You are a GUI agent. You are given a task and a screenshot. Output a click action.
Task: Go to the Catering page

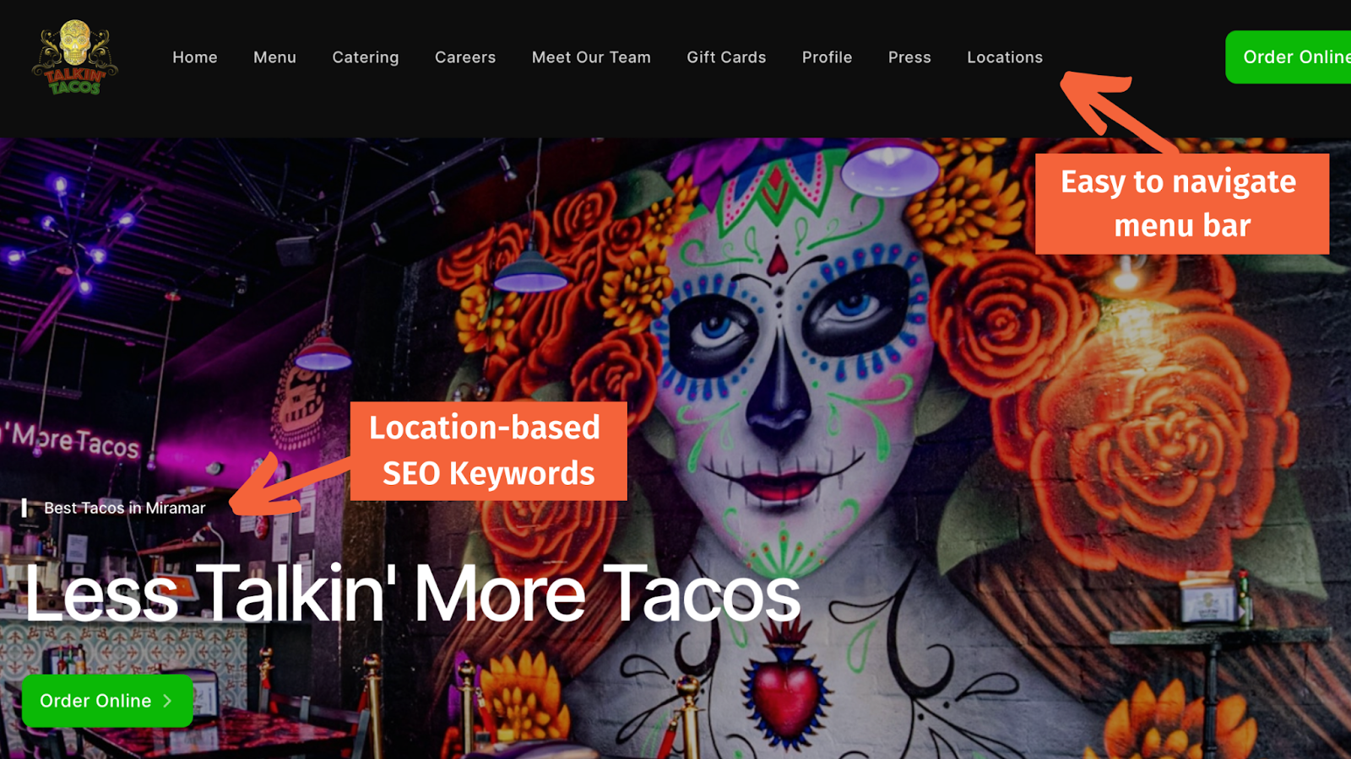[366, 57]
